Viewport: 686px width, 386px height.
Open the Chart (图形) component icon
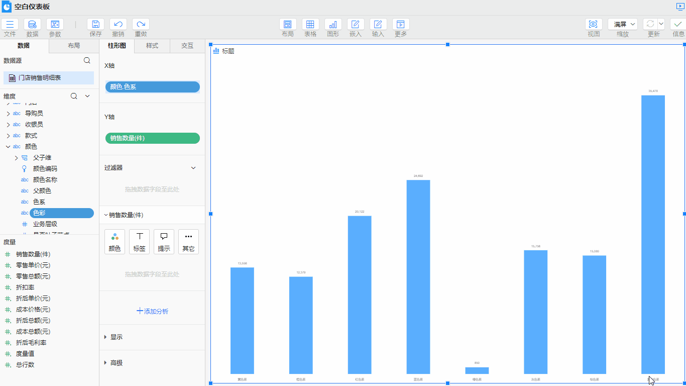pos(333,25)
